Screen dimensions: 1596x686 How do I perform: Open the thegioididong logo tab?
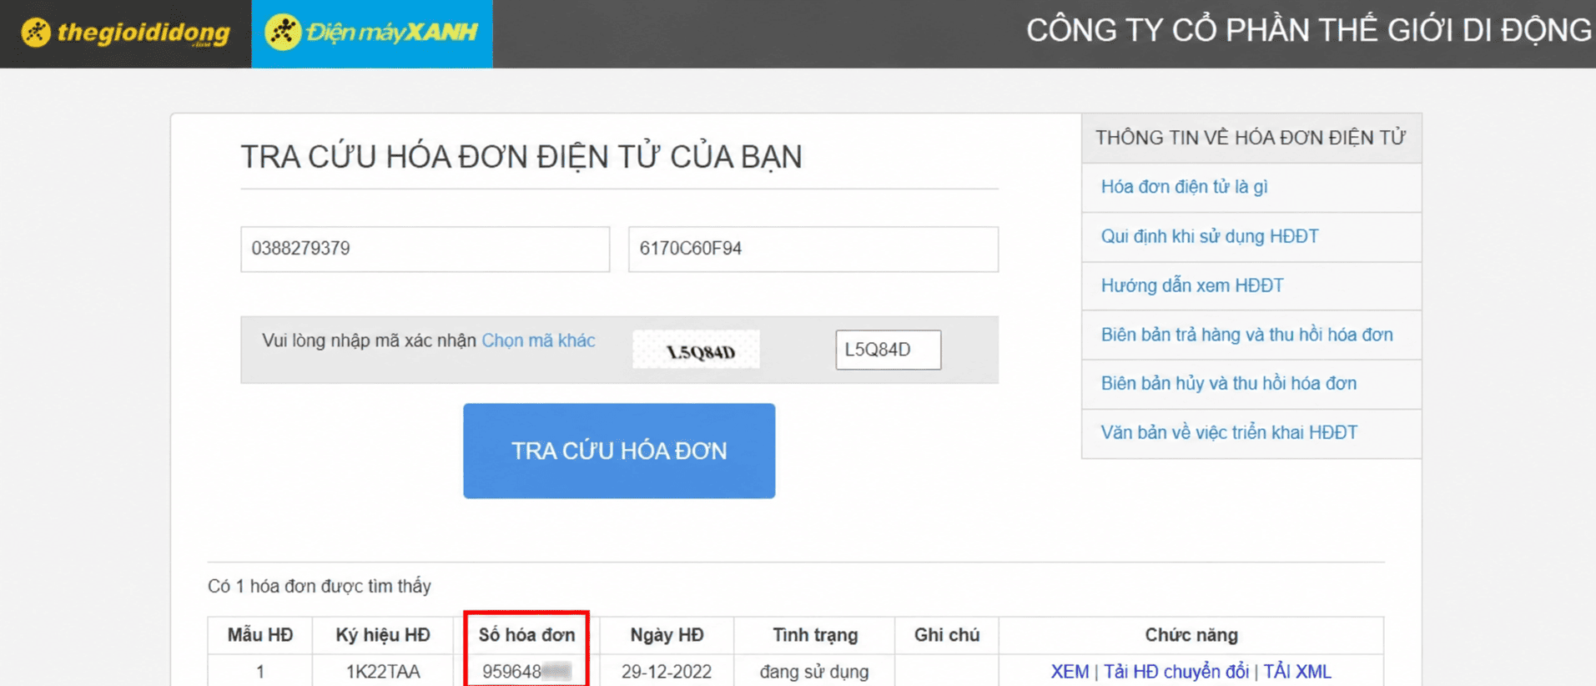(125, 33)
